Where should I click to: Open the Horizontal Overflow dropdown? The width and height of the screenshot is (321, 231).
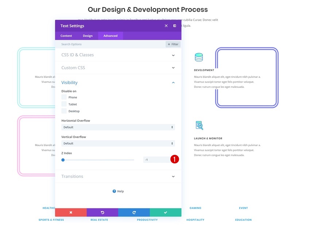tap(118, 127)
